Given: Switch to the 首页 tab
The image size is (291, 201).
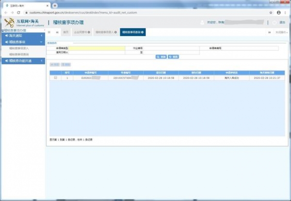Looking at the screenshot, I should [x=65, y=32].
